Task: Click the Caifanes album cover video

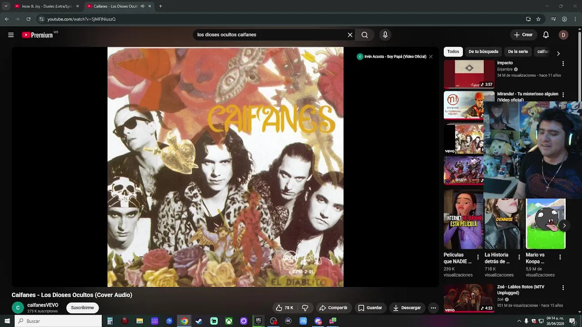Action: (226, 167)
